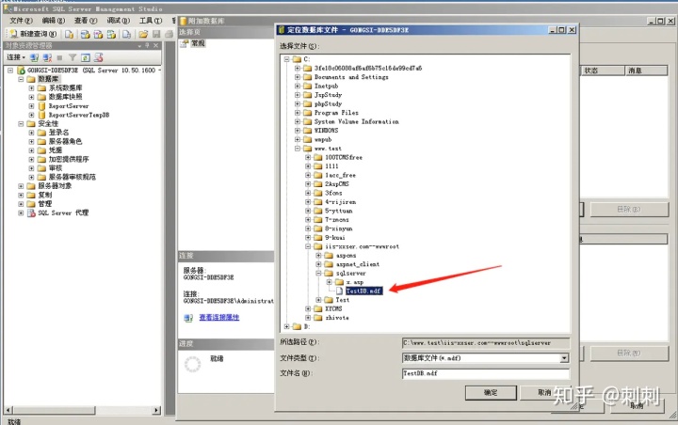Viewport: 678px width, 425px height.
Task: Open Object Explorer panel options dropdown arrow
Action: [139, 45]
